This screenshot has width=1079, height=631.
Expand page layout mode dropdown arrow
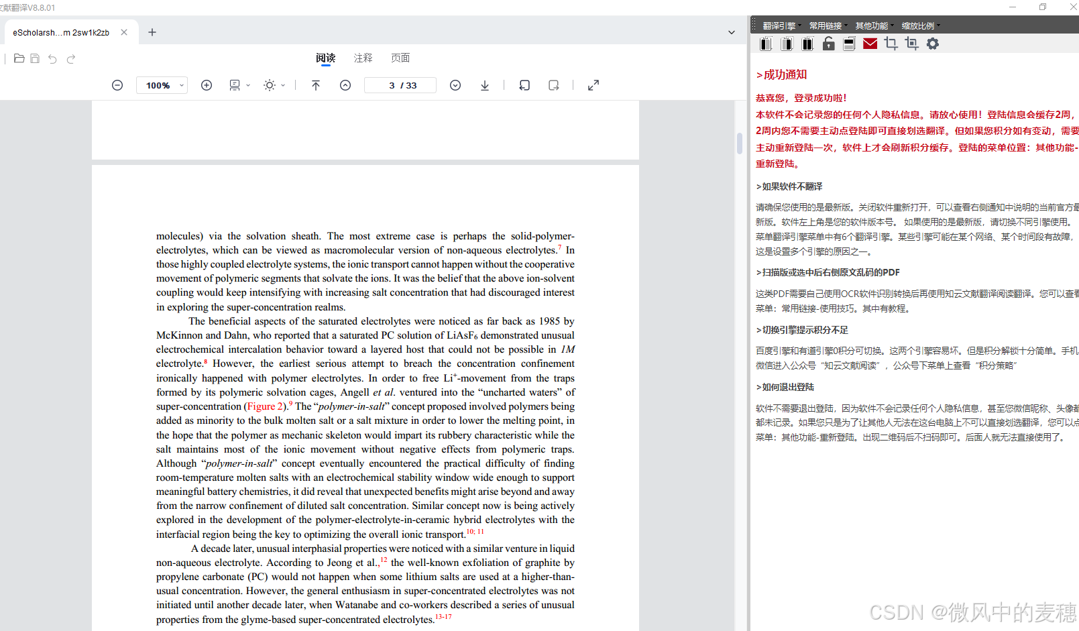(x=248, y=85)
